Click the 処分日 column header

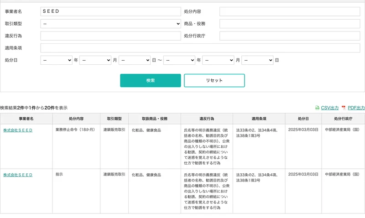[303, 119]
